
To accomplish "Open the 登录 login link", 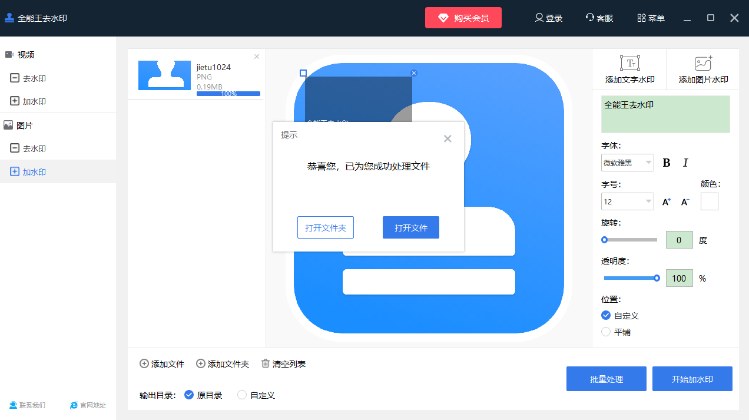I will click(549, 18).
